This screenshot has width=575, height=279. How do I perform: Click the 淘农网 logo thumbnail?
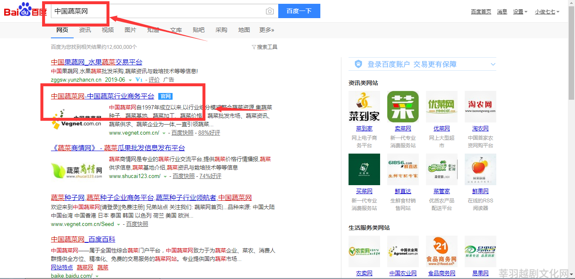[x=480, y=106]
